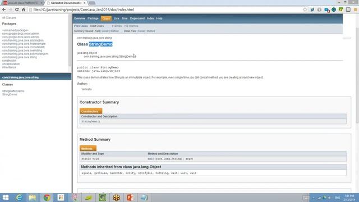Screen dimensions: 359x202
Task: Open the inheritance package link
Action: [x=9, y=67]
